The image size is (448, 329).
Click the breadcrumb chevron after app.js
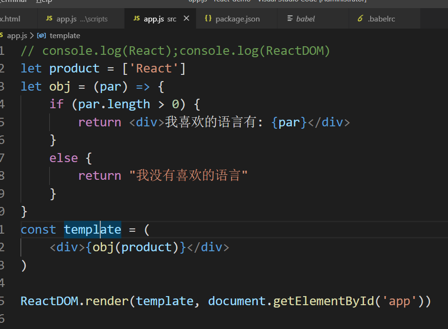tap(32, 36)
